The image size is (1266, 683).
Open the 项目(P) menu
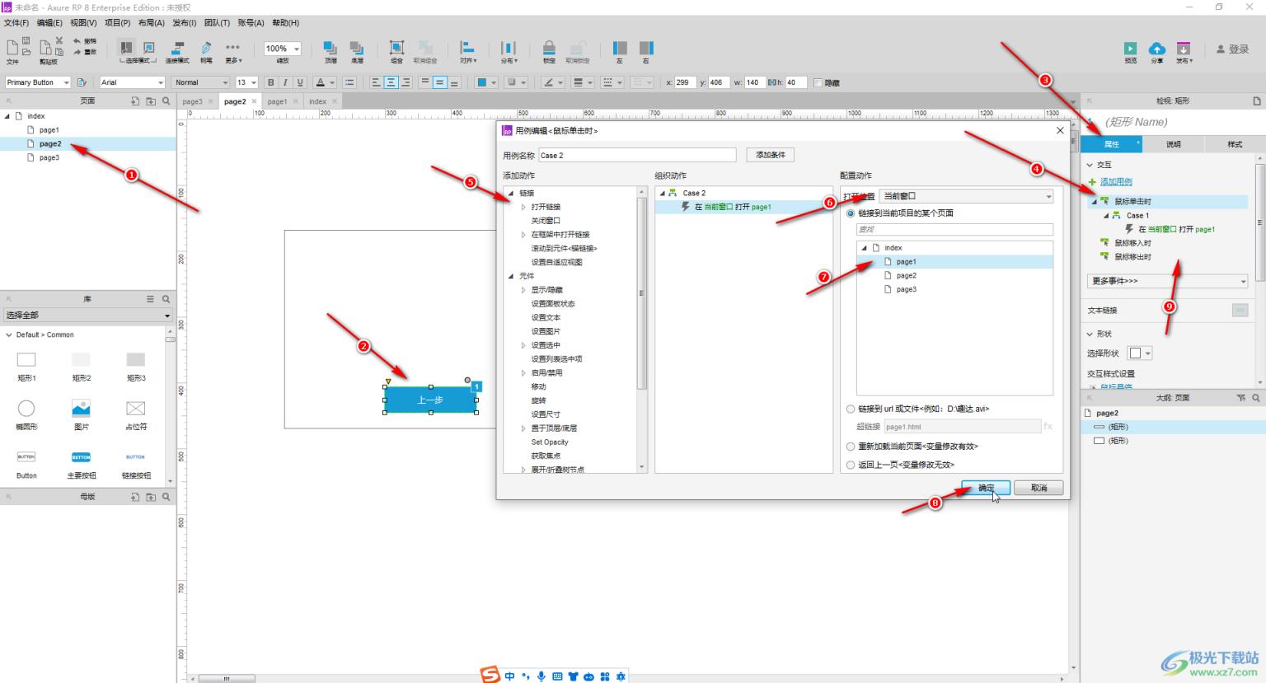tap(117, 23)
